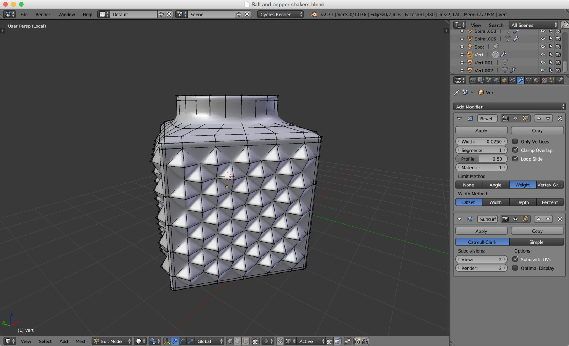Toggle Subsurf modifier viewport visibility eye
569x346 pixels.
click(515, 219)
